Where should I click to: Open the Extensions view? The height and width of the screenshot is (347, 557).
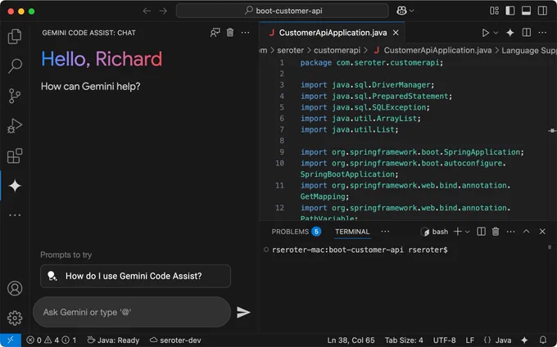tap(15, 155)
